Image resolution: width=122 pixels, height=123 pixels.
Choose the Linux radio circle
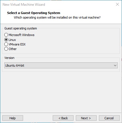(6, 40)
